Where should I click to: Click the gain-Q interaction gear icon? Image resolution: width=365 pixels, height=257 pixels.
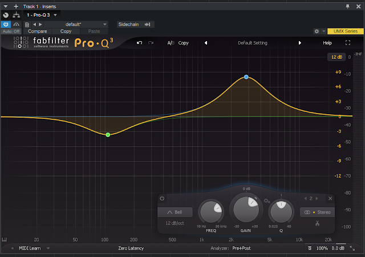(266, 200)
